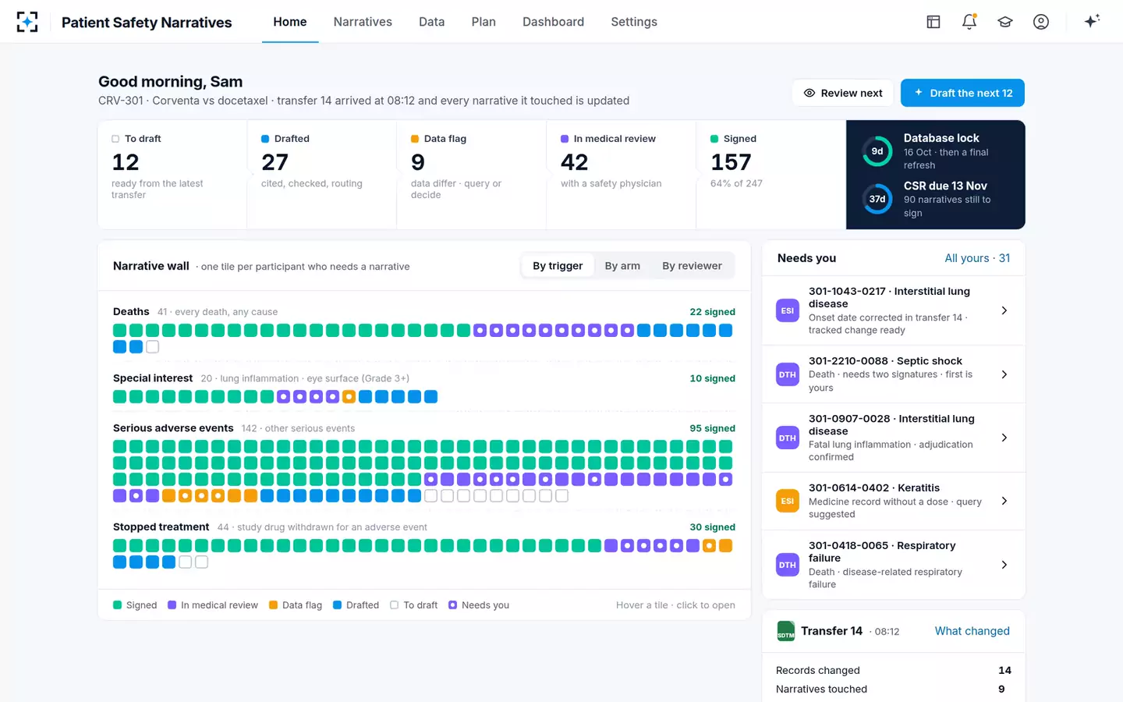
Task: Switch wall grouping to By trigger
Action: pyautogui.click(x=558, y=266)
